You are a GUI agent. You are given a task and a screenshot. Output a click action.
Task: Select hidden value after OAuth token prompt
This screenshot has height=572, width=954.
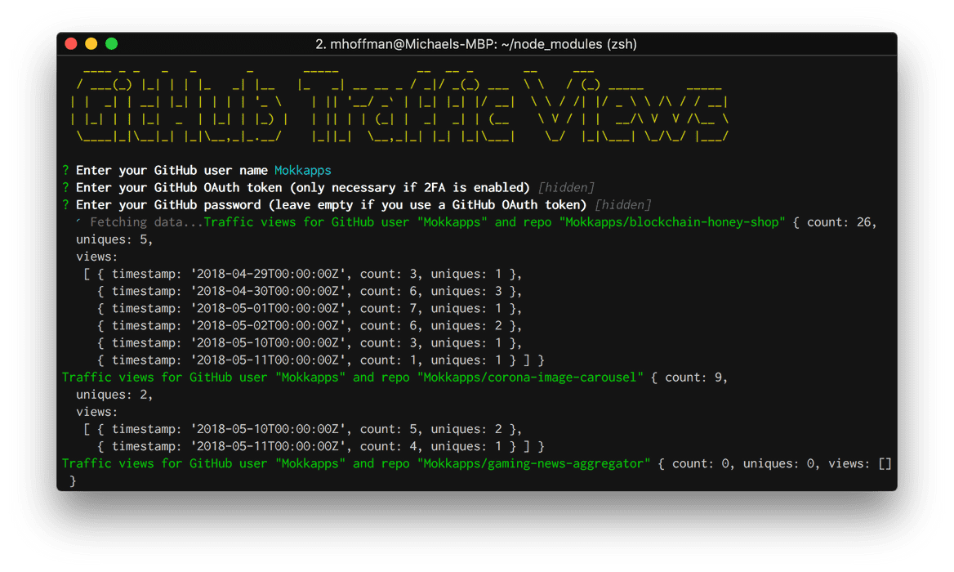(x=566, y=187)
